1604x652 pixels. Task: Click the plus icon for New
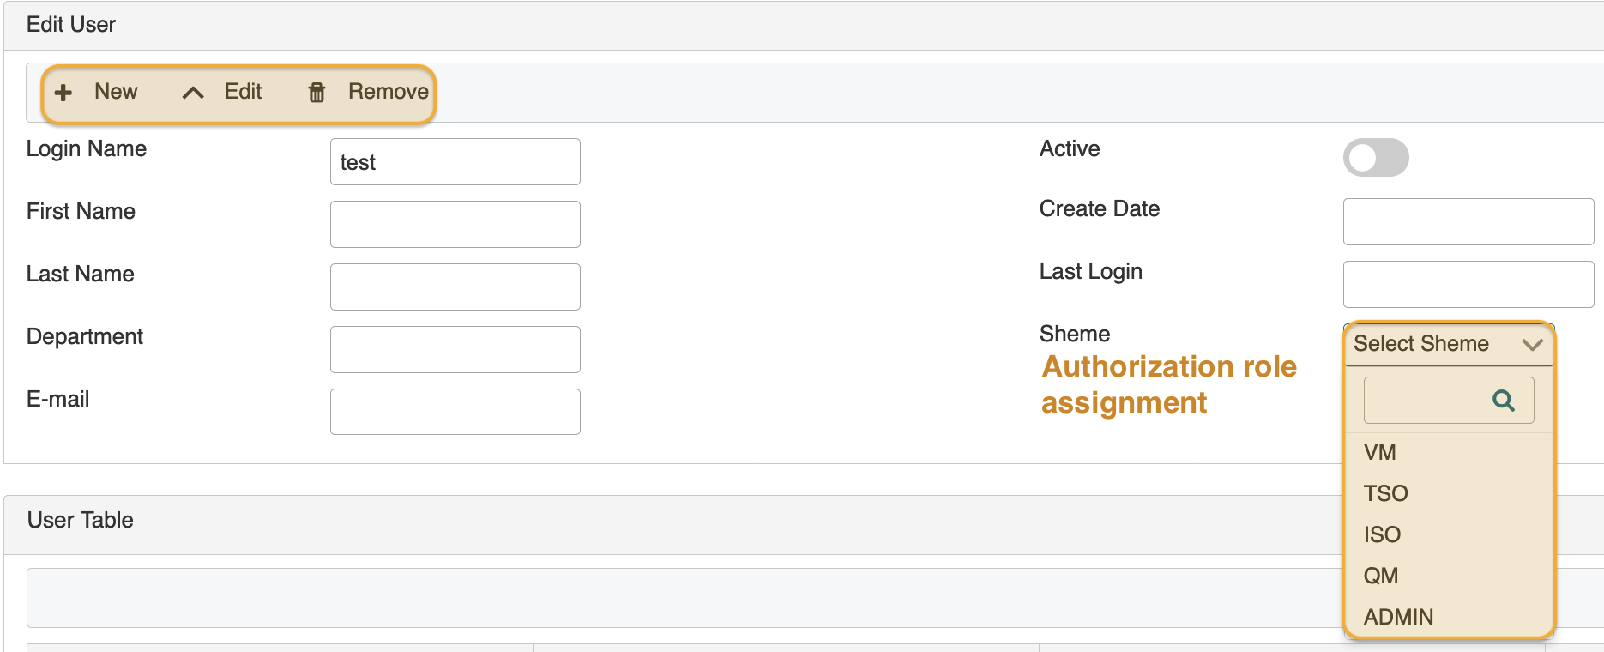(63, 93)
